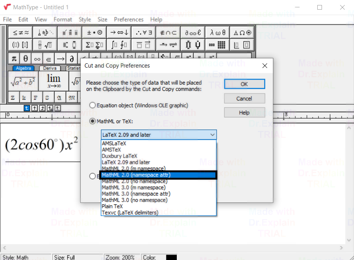Choose MathML 3.0 (m namespace) option
354x260 pixels.
pyautogui.click(x=159, y=187)
